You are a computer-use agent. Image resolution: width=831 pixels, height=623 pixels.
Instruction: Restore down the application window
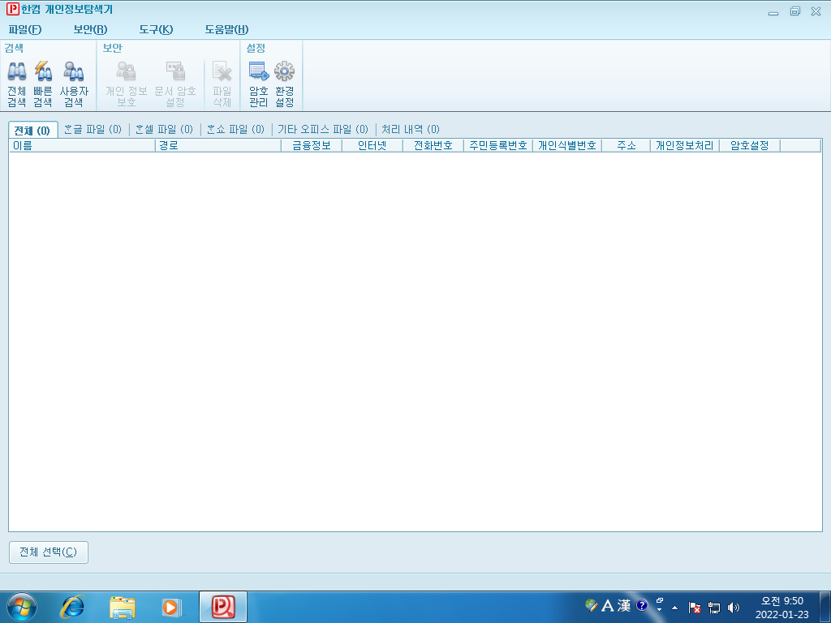pyautogui.click(x=795, y=11)
